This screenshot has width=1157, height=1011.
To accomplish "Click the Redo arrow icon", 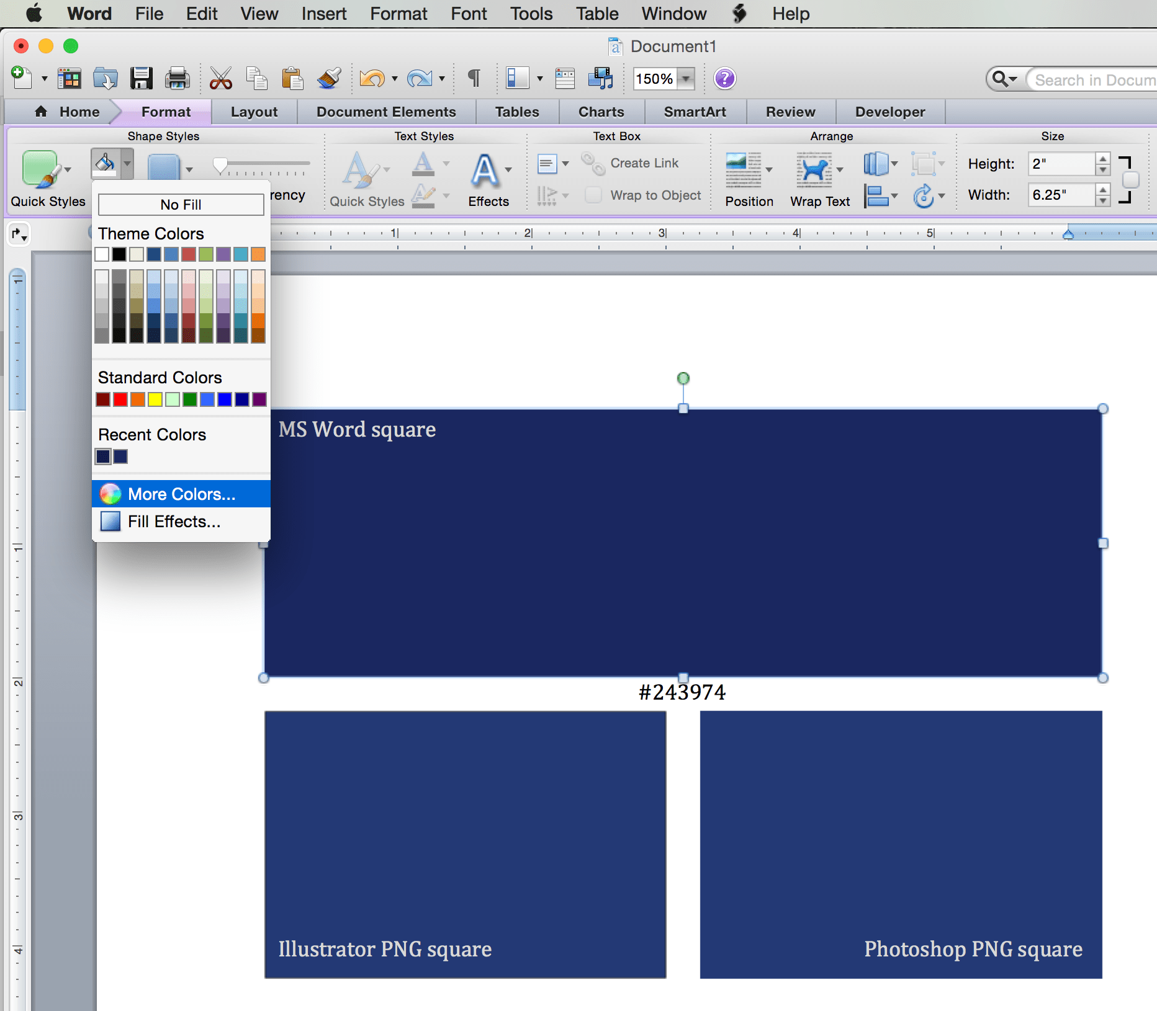I will click(420, 78).
